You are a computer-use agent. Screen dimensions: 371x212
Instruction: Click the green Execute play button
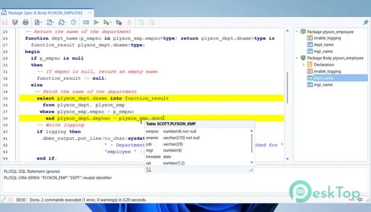(96, 22)
